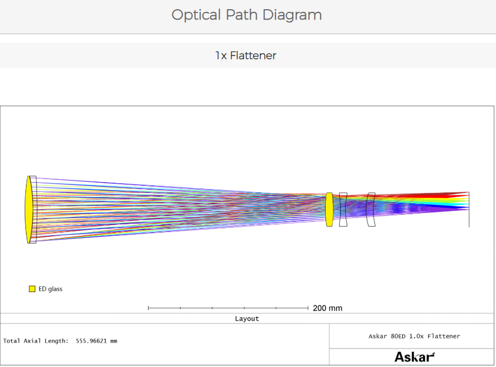Click the "Askar 80ED 1.0x Flattener" title cell

coord(414,336)
